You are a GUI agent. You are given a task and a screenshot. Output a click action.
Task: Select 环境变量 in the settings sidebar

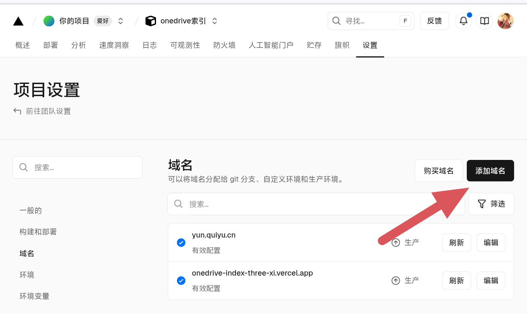pos(34,296)
